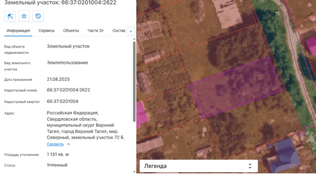Screen dimensions: 316x179
Task: Switch to the Объекты tab
Action: 71,31
